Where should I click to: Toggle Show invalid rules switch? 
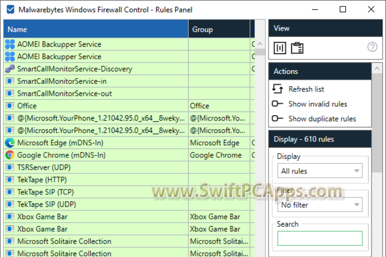[x=278, y=103]
